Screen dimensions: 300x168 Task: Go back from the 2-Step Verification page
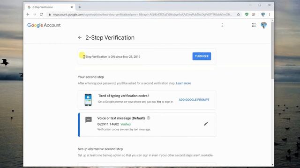tap(80, 38)
